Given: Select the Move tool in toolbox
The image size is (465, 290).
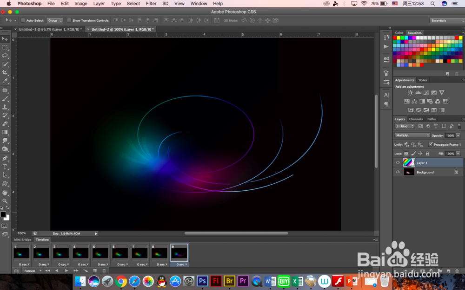Looking at the screenshot, I should click(x=5, y=39).
